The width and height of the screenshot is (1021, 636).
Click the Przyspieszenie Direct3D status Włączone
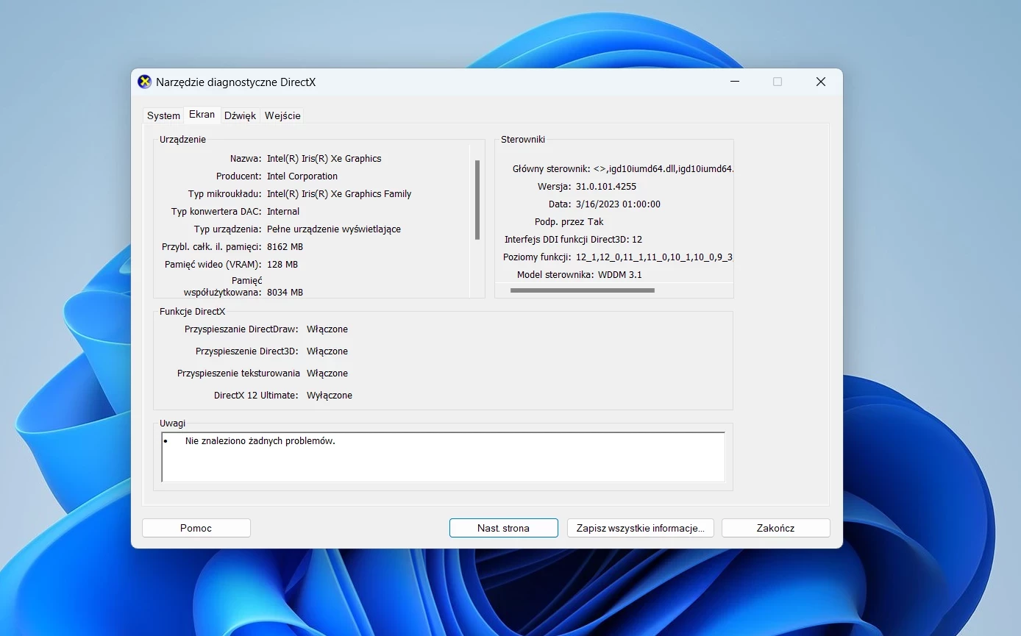(x=327, y=351)
